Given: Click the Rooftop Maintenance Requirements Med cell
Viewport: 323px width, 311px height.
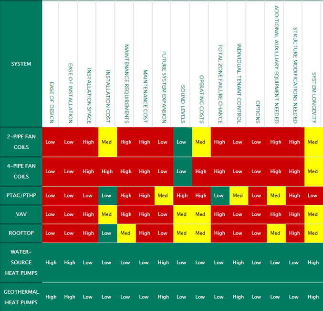Looking at the screenshot, I should coord(125,233).
